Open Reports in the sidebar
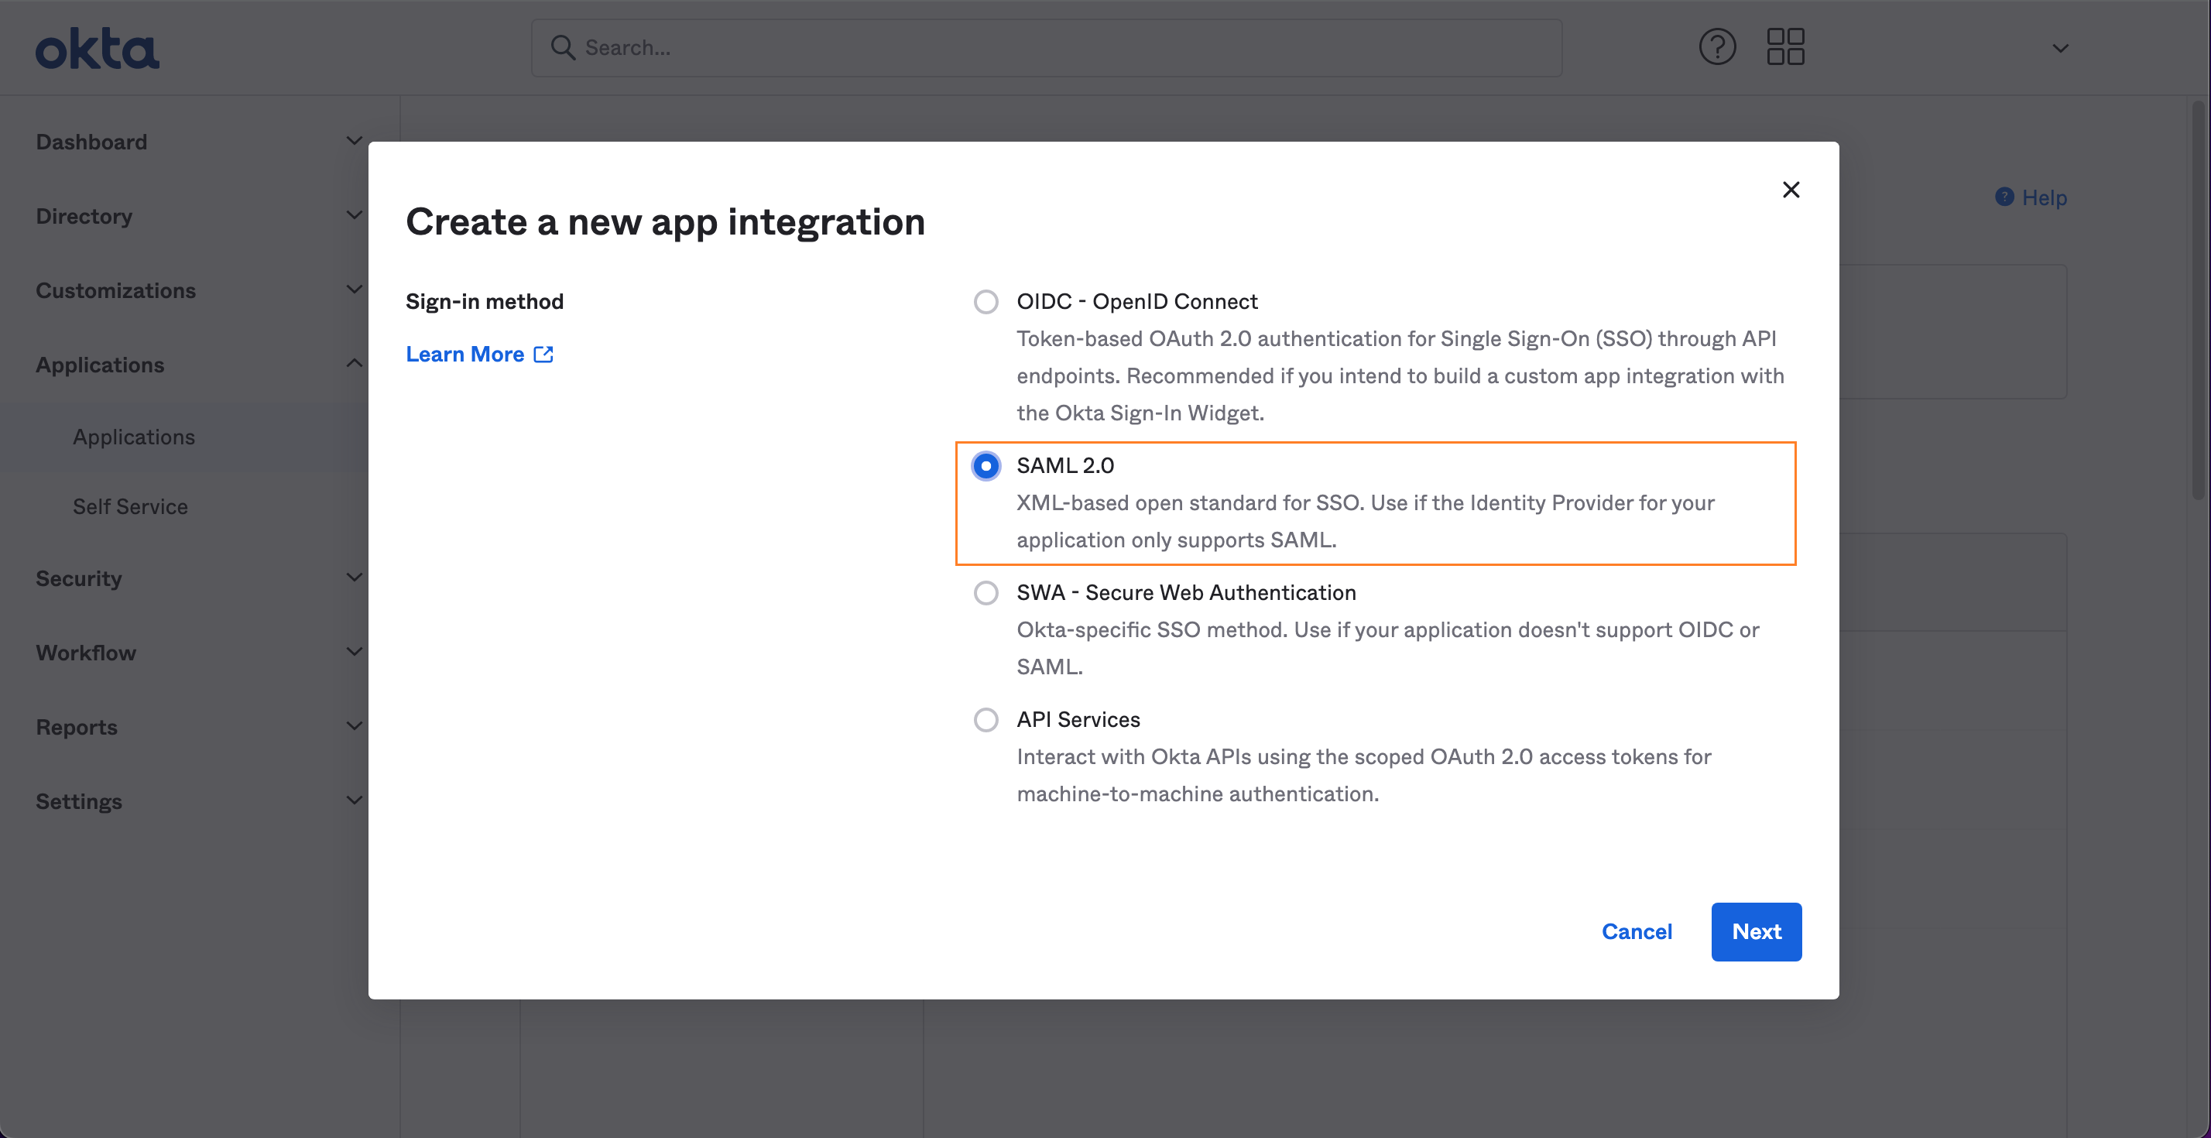Screen dimensions: 2211x1138 pyautogui.click(x=77, y=727)
